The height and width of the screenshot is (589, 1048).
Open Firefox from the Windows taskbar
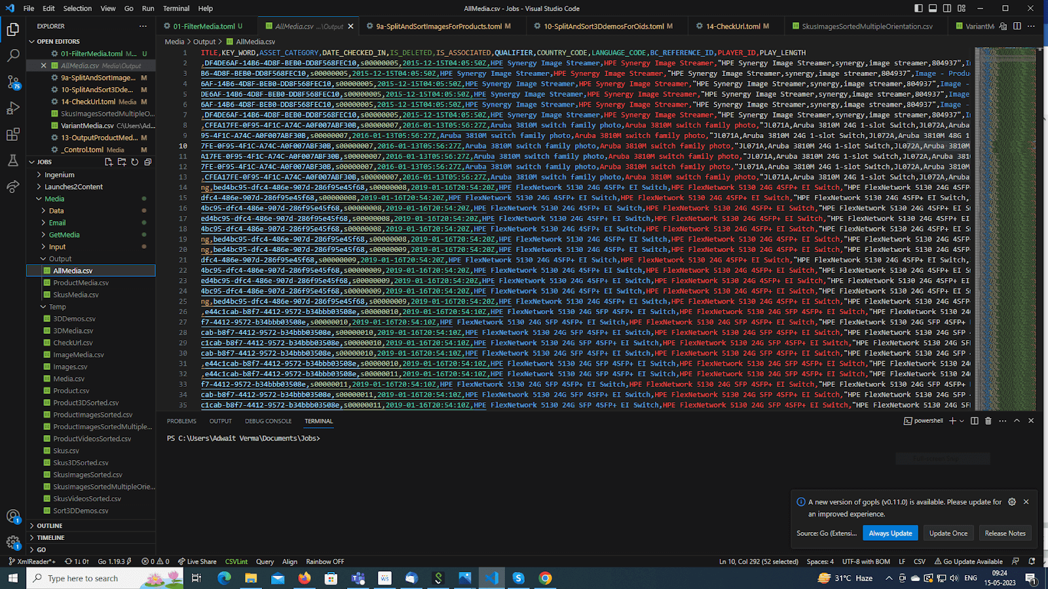[x=305, y=578]
